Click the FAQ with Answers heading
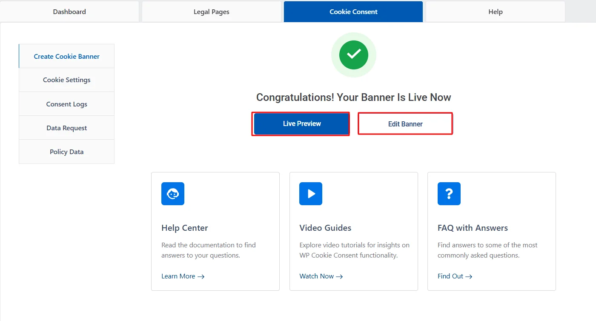Image resolution: width=596 pixels, height=321 pixels. tap(473, 228)
